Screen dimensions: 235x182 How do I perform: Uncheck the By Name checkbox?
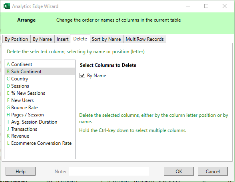[x=82, y=76]
